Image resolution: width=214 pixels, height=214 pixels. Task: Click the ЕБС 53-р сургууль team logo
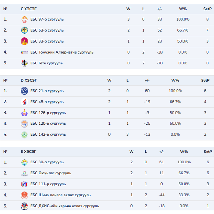(24, 30)
